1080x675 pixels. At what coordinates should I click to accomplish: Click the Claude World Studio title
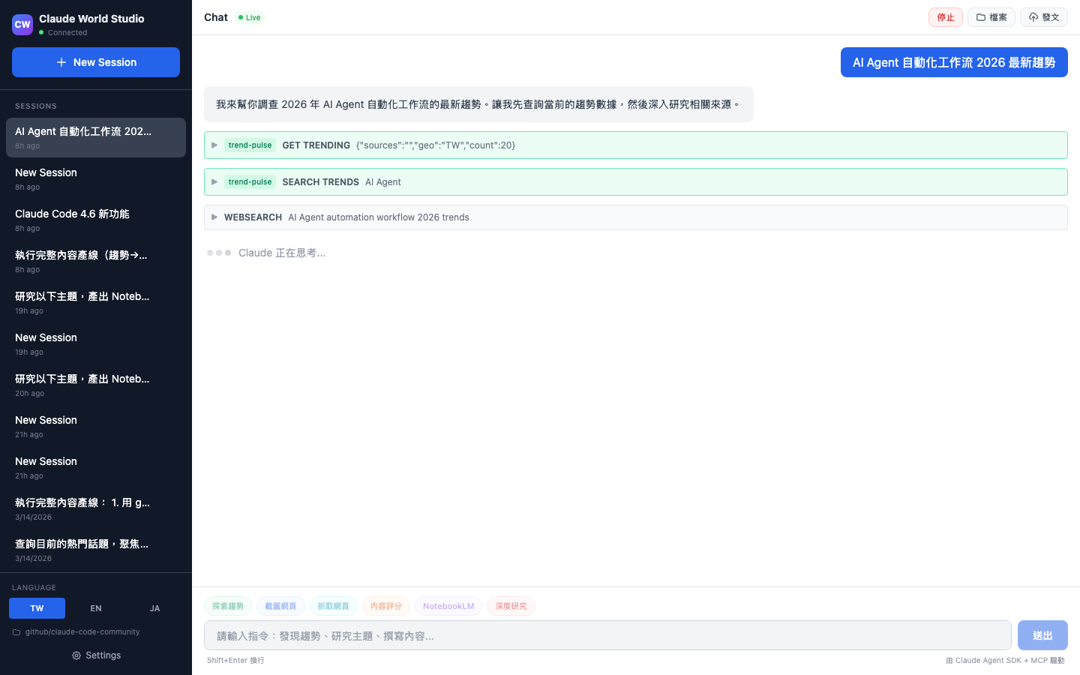(x=91, y=19)
